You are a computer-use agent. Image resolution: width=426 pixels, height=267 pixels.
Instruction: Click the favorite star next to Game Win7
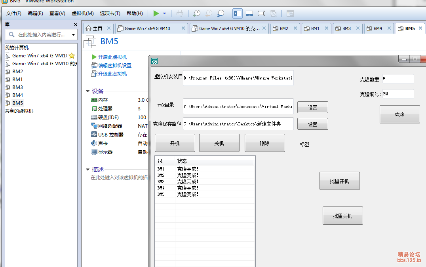pyautogui.click(x=72, y=56)
